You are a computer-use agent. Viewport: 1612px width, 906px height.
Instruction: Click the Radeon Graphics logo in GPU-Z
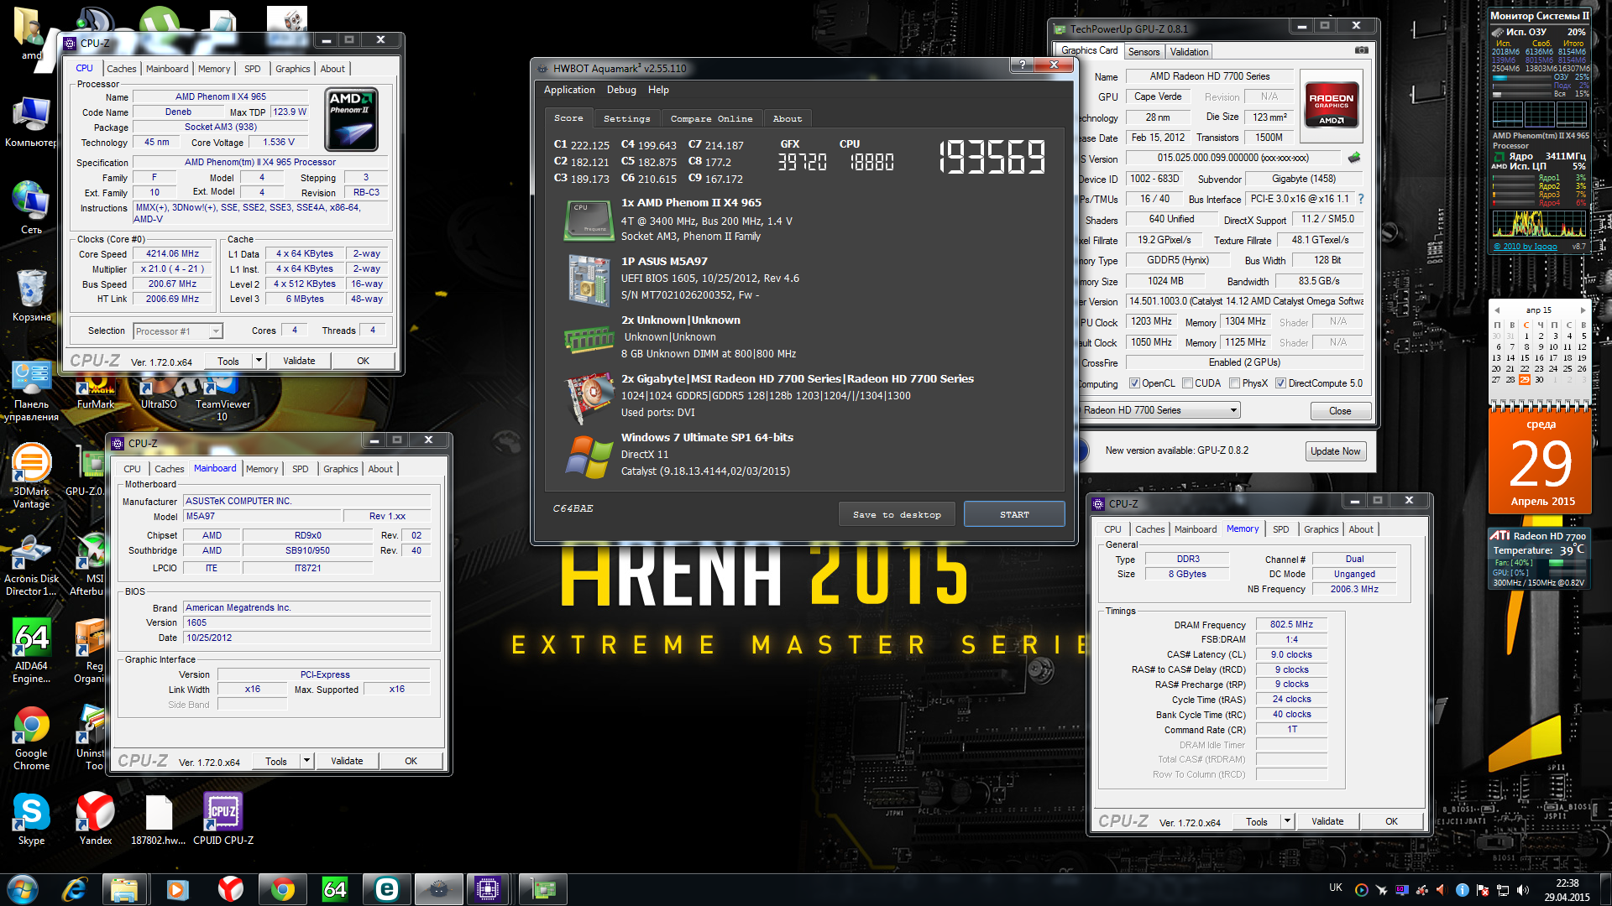tap(1332, 105)
